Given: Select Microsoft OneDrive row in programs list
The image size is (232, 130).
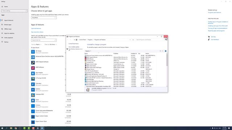Looking at the screenshot, I should tap(120, 84).
